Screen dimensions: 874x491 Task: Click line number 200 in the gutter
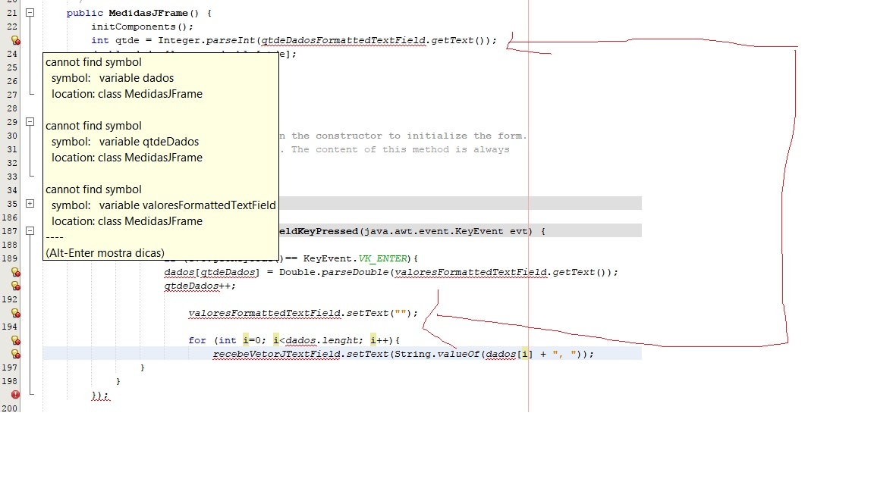coord(9,408)
